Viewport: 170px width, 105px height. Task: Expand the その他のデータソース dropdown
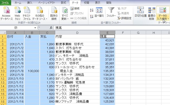click(46, 19)
